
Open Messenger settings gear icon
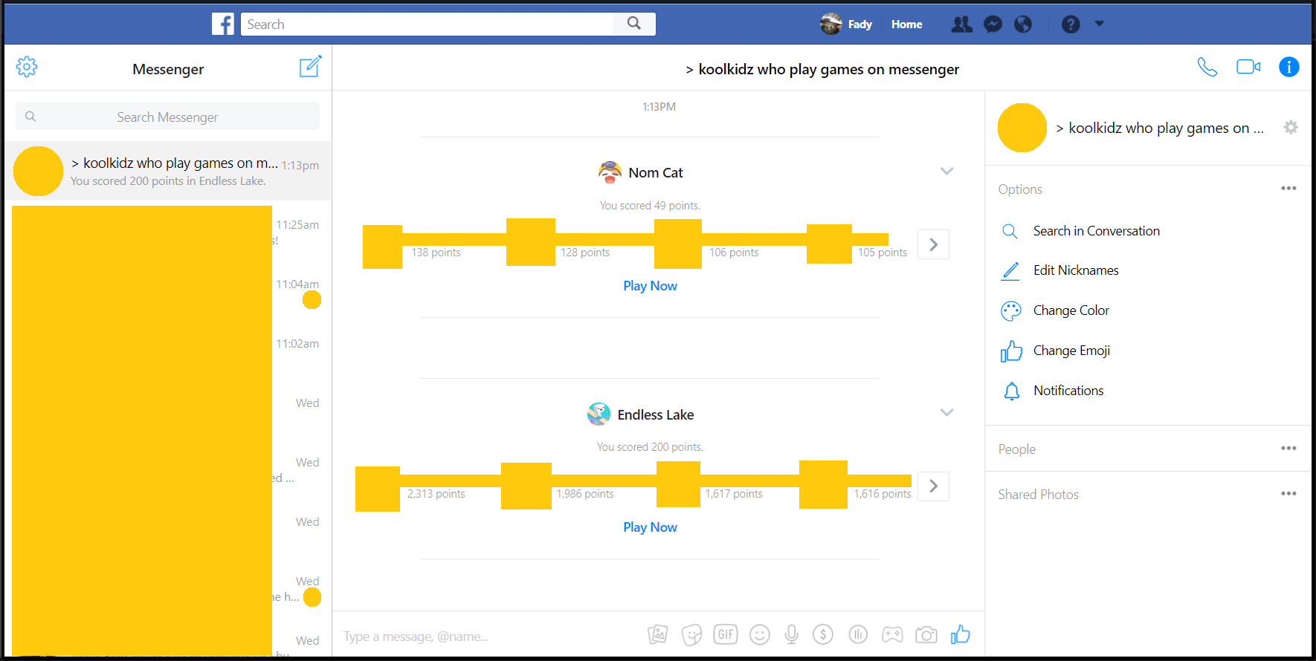pyautogui.click(x=27, y=67)
